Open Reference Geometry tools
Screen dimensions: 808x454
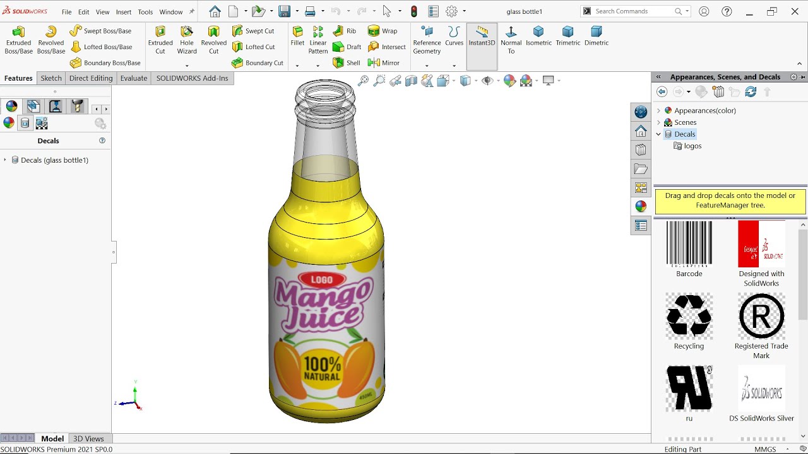[427, 40]
